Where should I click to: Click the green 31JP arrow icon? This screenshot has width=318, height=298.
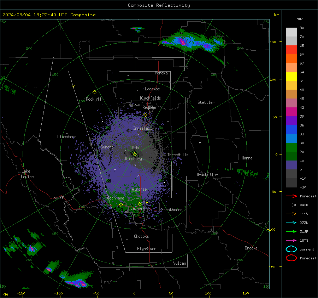291,231
